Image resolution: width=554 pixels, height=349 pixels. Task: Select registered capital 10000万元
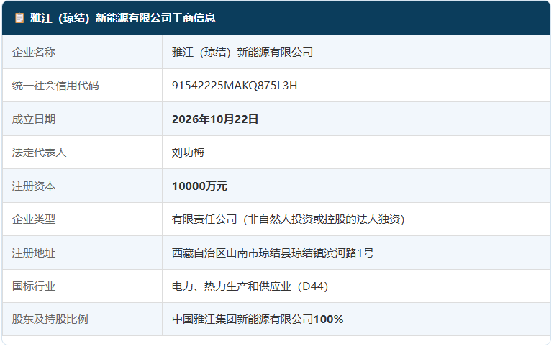[199, 186]
